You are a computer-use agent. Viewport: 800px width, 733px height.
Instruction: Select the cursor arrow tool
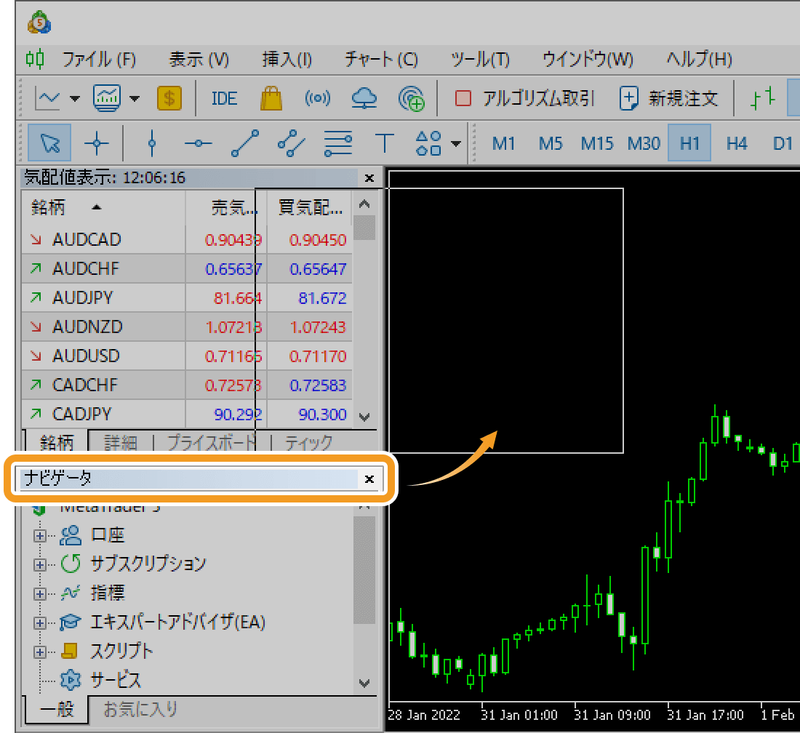[x=49, y=143]
